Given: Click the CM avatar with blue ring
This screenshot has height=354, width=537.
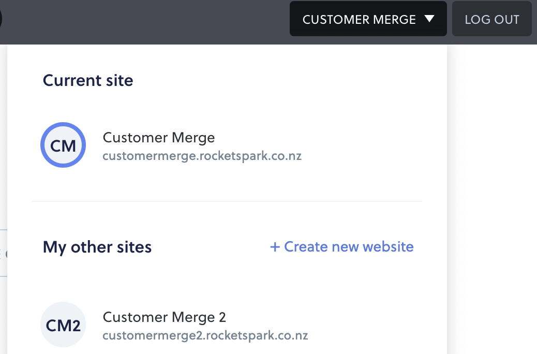Looking at the screenshot, I should pos(63,145).
